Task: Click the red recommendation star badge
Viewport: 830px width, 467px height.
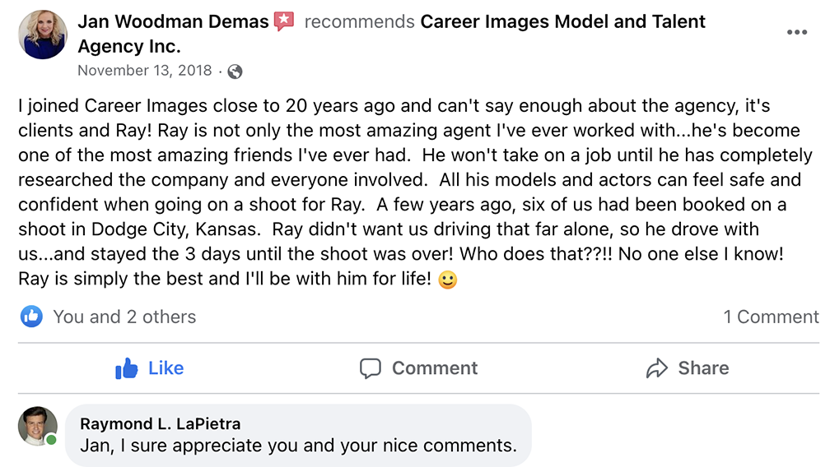Action: click(284, 21)
